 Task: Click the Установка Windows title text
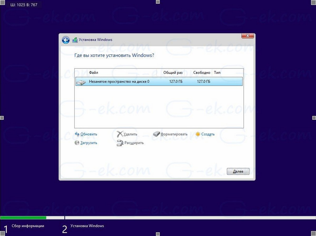click(96, 40)
